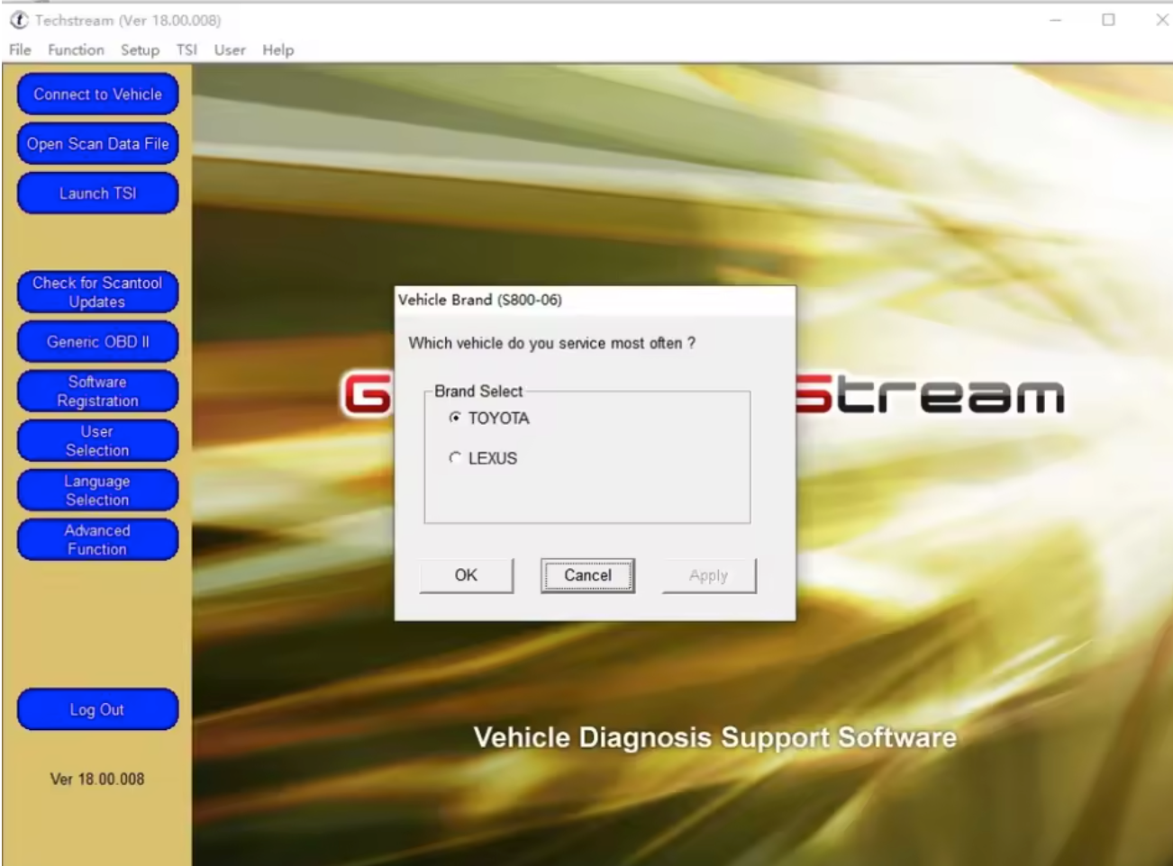The width and height of the screenshot is (1173, 866).
Task: Open the Help menu
Action: click(x=277, y=50)
